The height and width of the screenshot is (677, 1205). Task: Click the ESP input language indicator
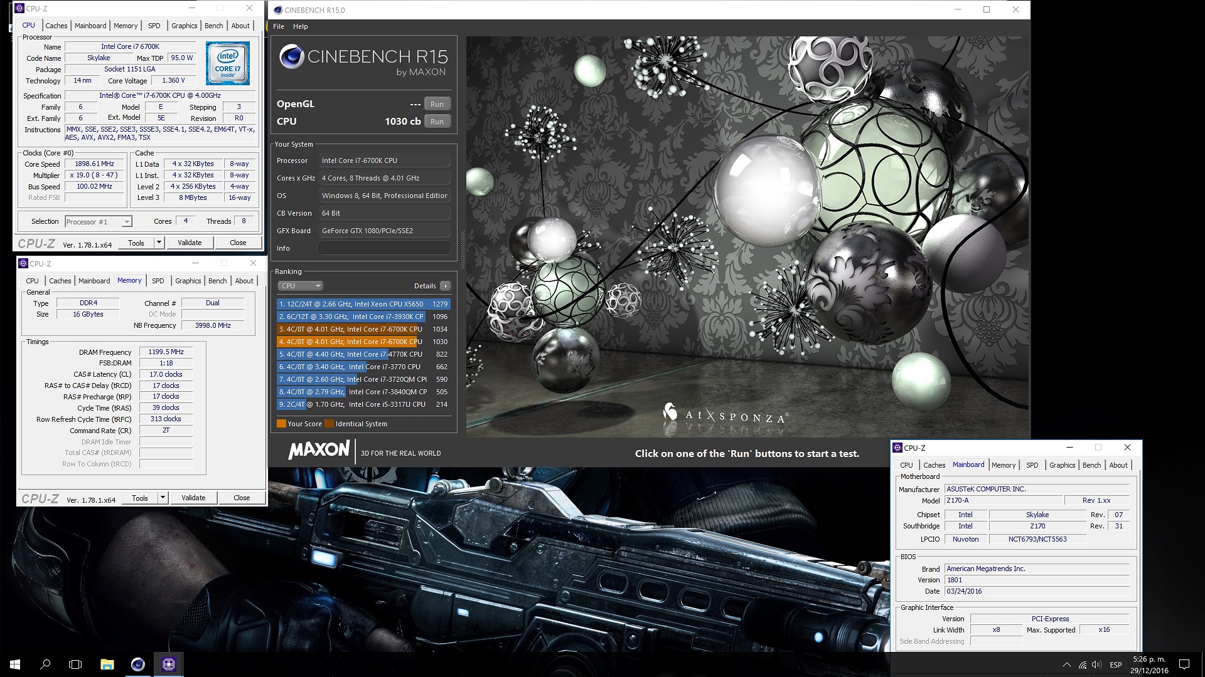(1116, 665)
